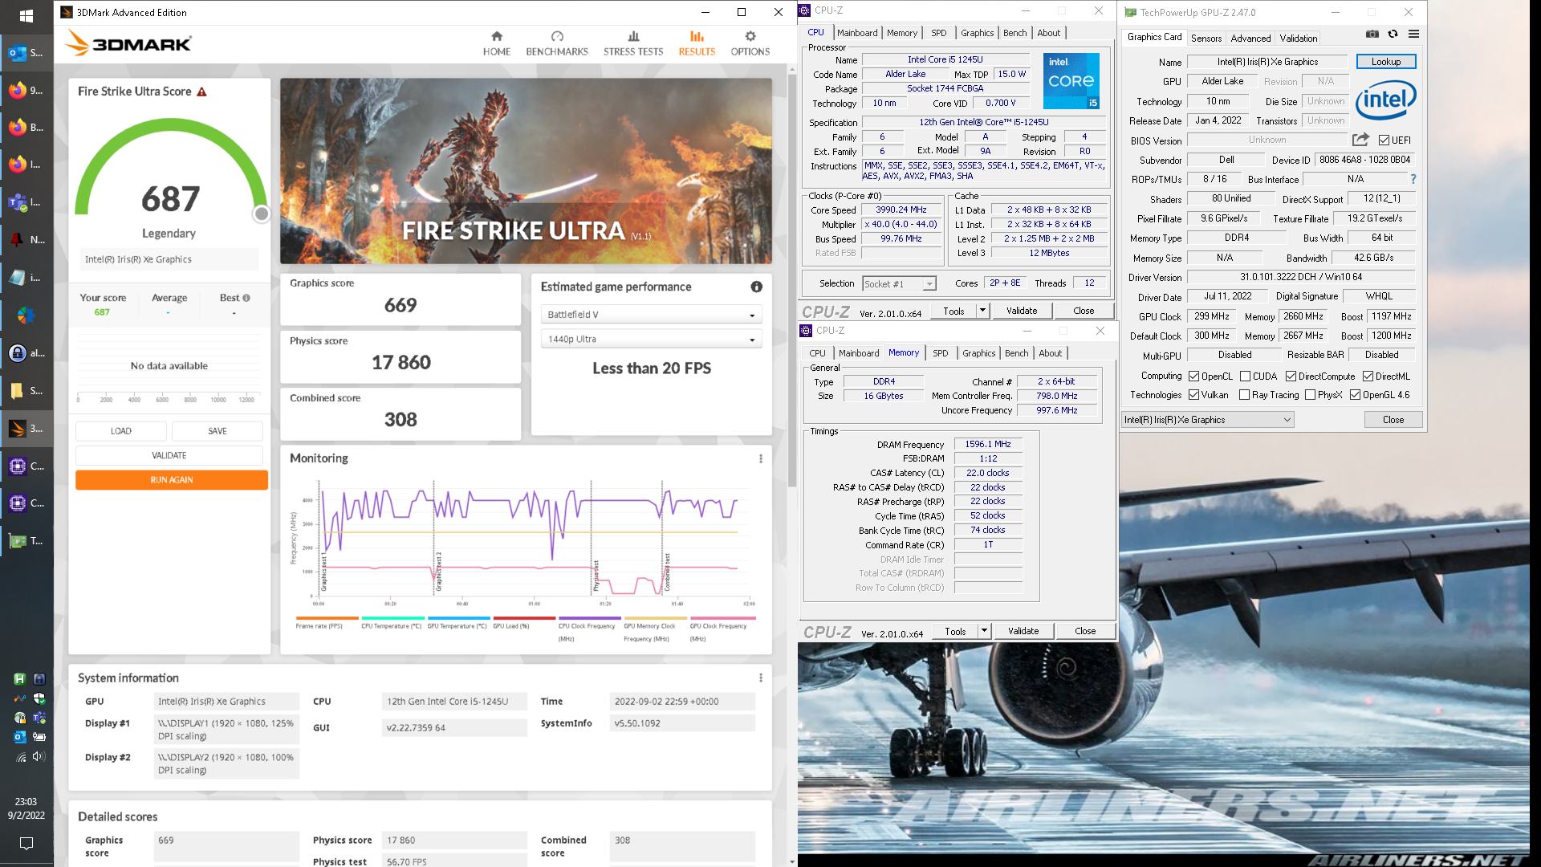Screen dimensions: 1541x867
Task: Click the Bus Interface question mark in GPU-Z
Action: (x=1413, y=179)
